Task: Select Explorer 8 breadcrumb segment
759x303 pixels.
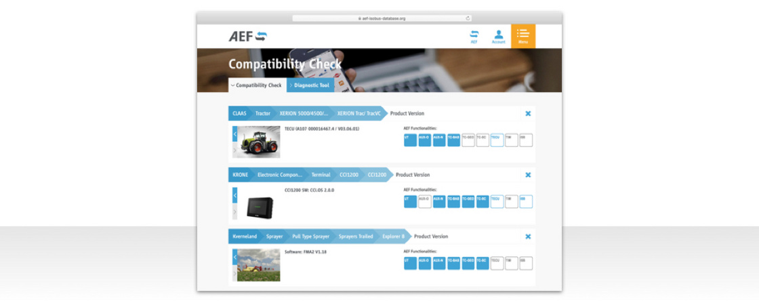Action: click(x=393, y=236)
